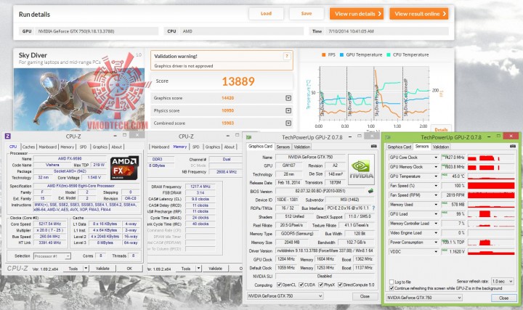
Task: Click Validate in left CPU-Z window
Action: 102,269
